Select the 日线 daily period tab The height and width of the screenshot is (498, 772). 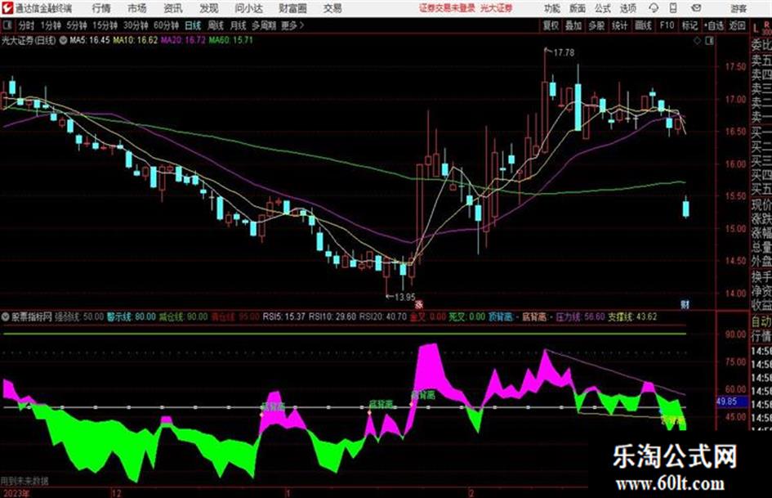pos(193,25)
